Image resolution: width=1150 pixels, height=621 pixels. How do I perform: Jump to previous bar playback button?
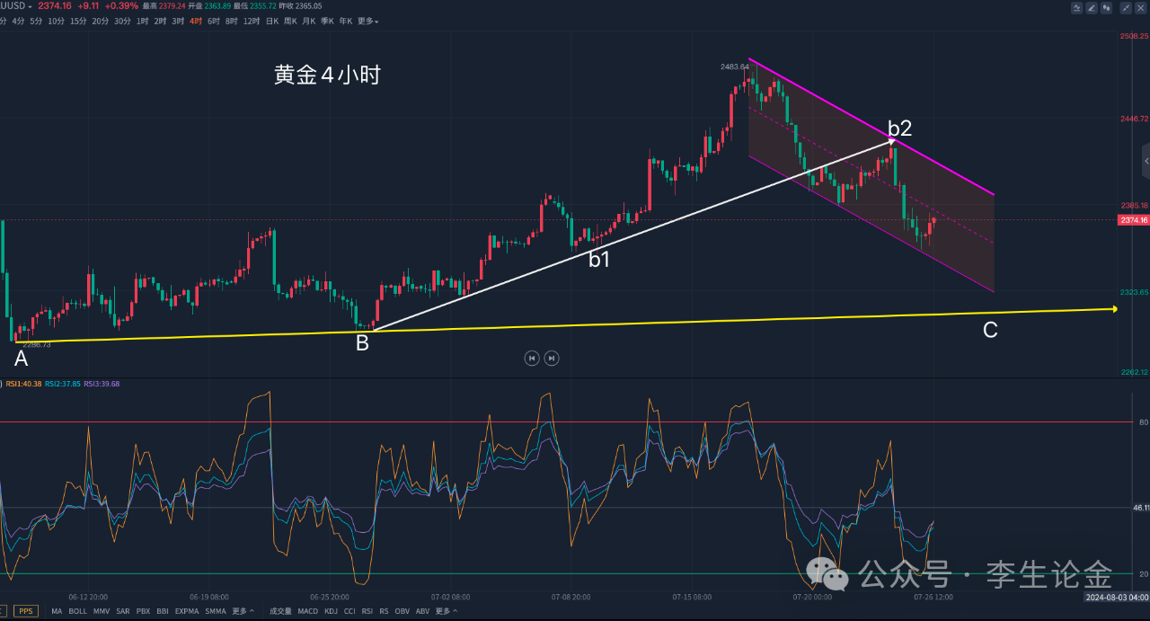tap(532, 358)
